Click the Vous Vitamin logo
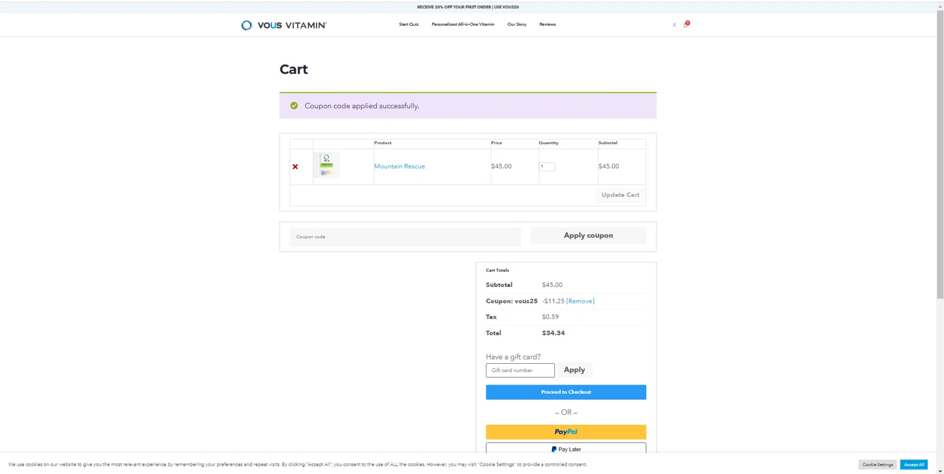Viewport: 944px width, 474px height. click(x=284, y=25)
